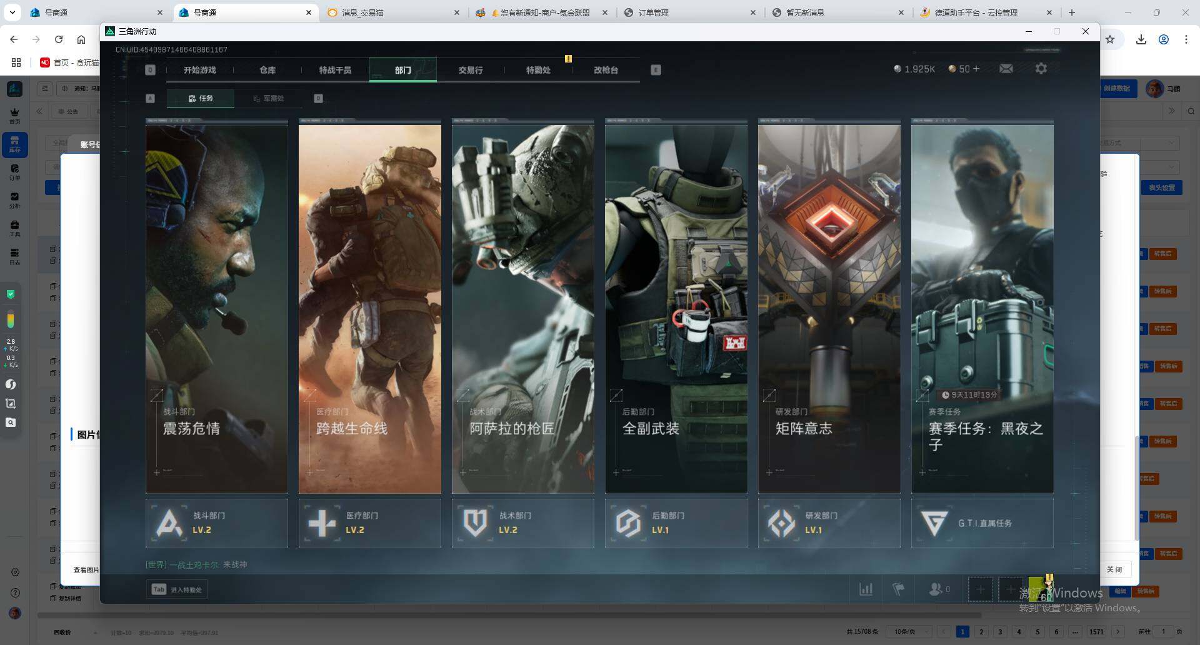Screen dimensions: 1200x645
Task: Click the green shield icon in floating toolbar
Action: 11,294
